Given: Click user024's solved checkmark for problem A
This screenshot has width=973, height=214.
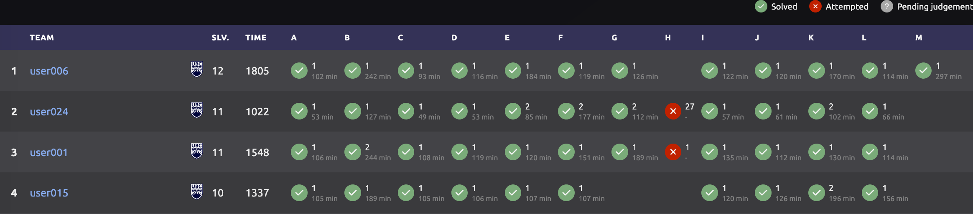Looking at the screenshot, I should point(299,111).
